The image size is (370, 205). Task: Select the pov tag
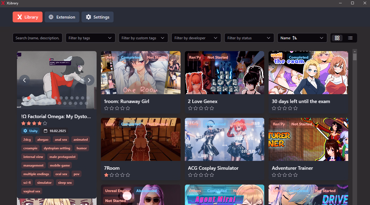(x=77, y=174)
